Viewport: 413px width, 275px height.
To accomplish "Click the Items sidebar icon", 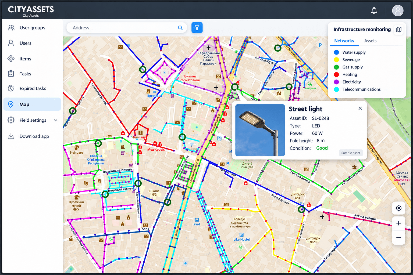I will (11, 59).
